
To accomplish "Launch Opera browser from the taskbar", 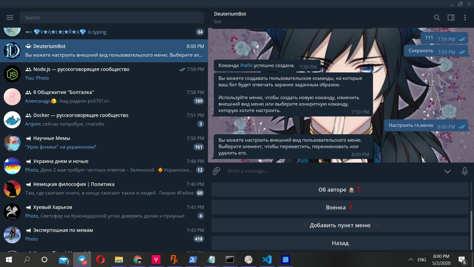I will (x=100, y=260).
